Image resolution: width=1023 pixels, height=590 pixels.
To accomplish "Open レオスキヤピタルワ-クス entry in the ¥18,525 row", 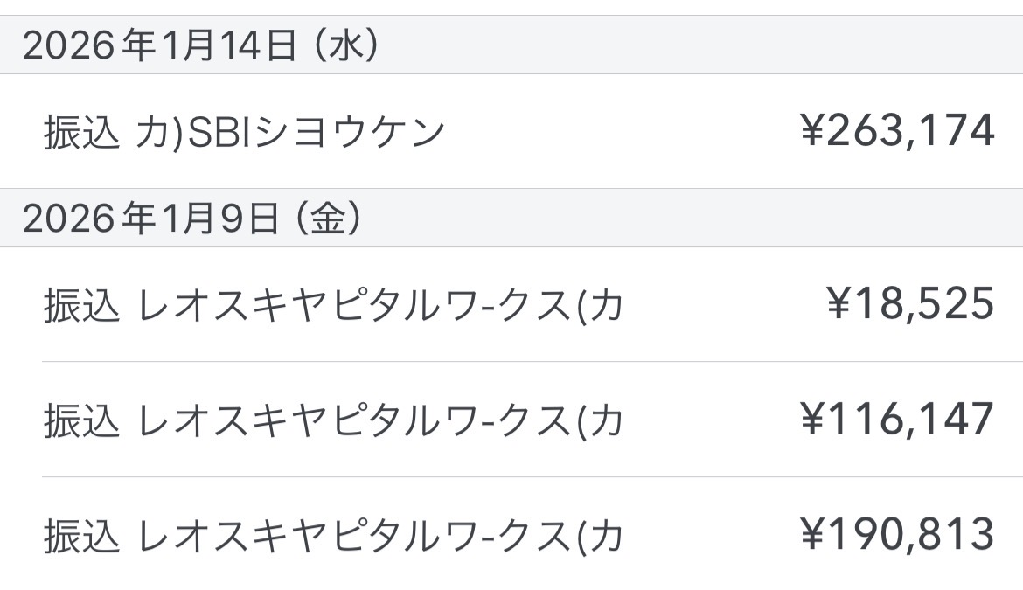I will [x=380, y=306].
